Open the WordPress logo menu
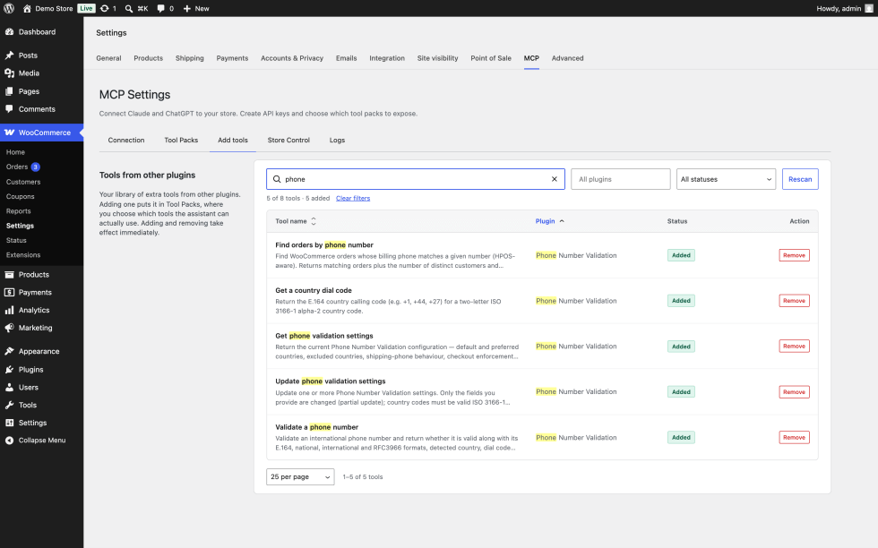878x548 pixels. pos(9,8)
